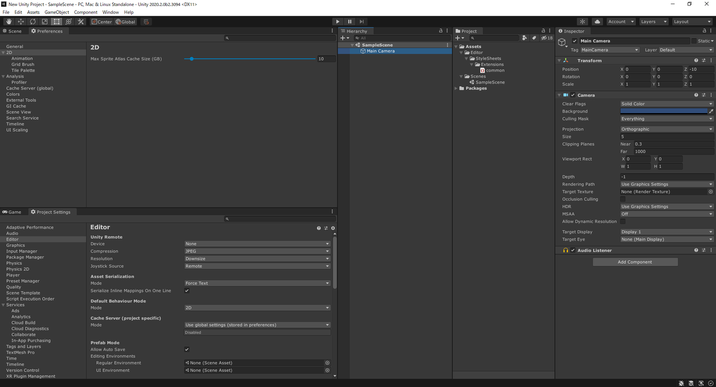Open Unity Remote Compression dropdown
The height and width of the screenshot is (387, 716).
257,251
